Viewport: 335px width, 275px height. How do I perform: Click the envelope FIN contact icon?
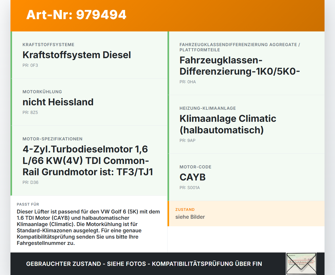click(301, 263)
